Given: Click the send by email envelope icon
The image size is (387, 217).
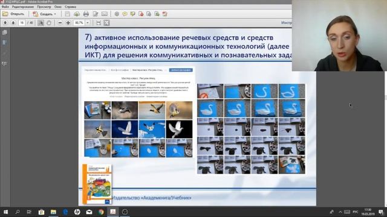Looking at the screenshot, I should (x=105, y=14).
